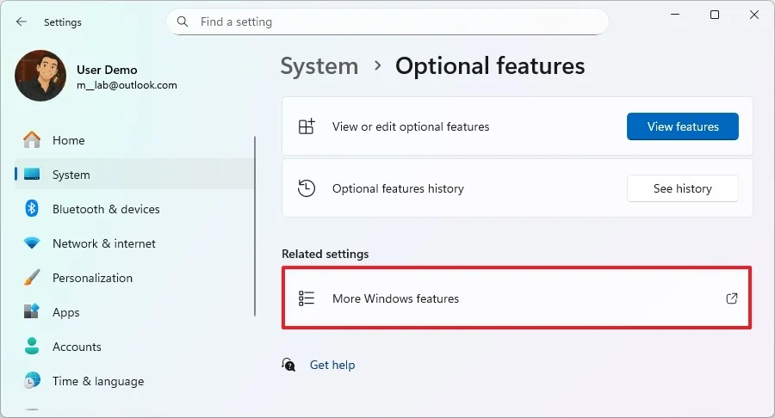775x418 pixels.
Task: Click the User Demo profile picture
Action: point(40,76)
